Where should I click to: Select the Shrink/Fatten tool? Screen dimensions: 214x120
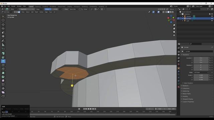(x=3, y=88)
